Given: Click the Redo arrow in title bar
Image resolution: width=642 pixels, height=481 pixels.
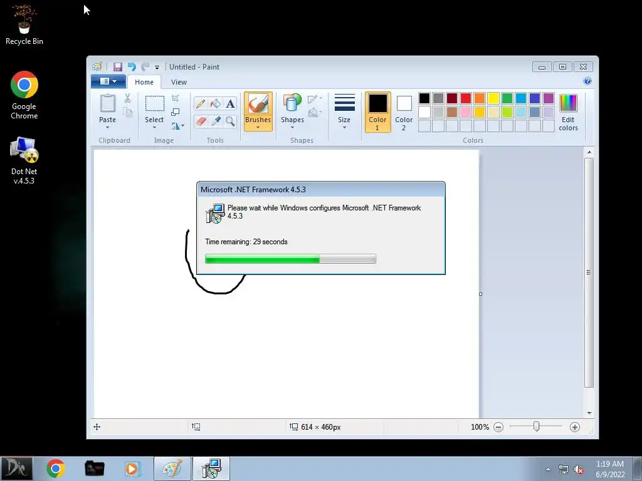Looking at the screenshot, I should (145, 66).
